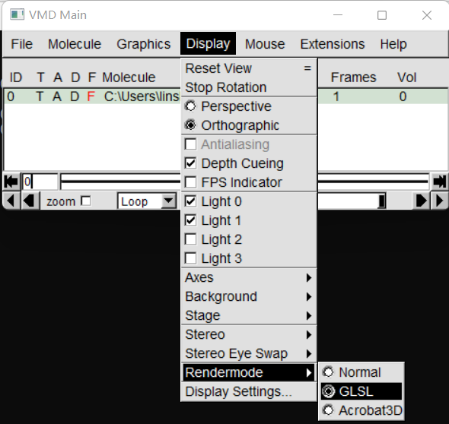Enable the FPS Indicator checkbox
Image resolution: width=449 pixels, height=424 pixels.
191,182
